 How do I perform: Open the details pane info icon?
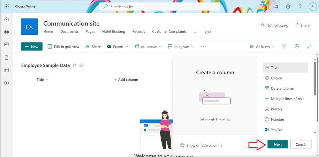point(297,47)
